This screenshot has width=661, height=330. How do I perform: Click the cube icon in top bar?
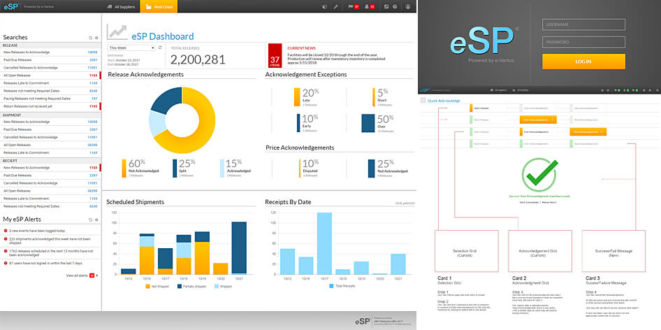pos(325,6)
